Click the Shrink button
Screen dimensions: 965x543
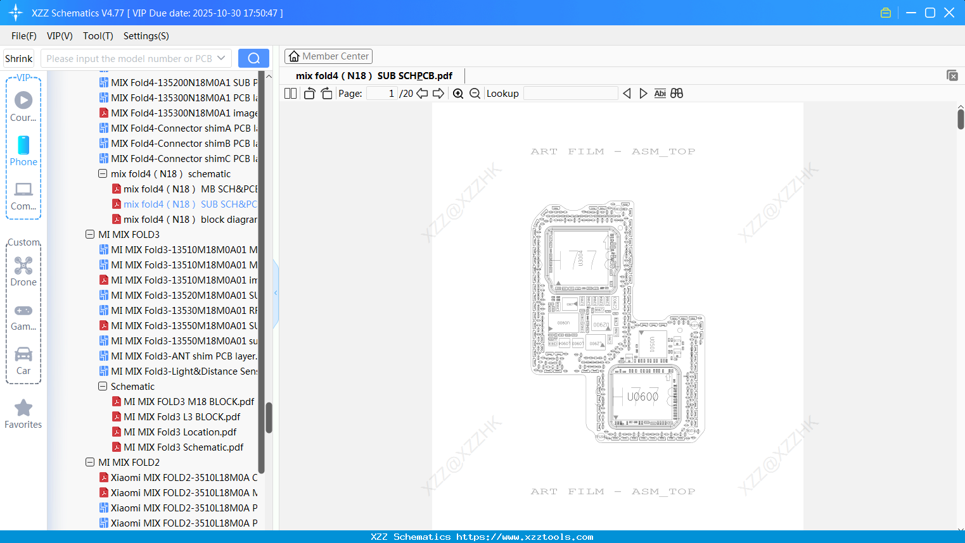(19, 58)
